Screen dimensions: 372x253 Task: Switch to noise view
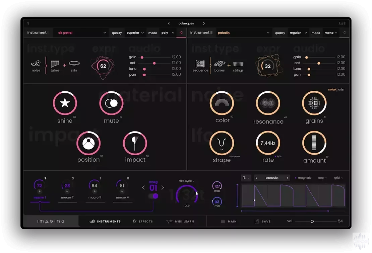[332, 90]
